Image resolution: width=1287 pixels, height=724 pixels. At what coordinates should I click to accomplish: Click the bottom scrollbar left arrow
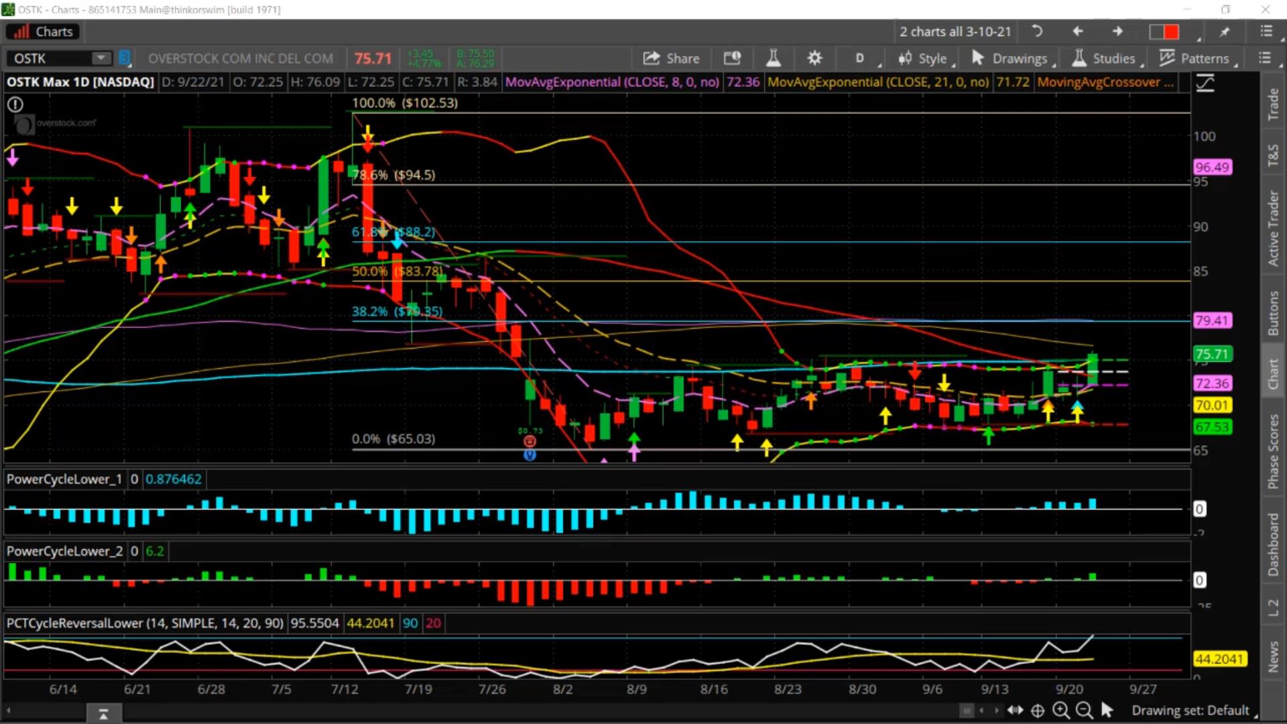(x=9, y=710)
